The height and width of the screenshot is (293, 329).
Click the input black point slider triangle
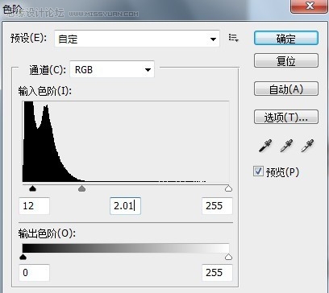pos(32,188)
